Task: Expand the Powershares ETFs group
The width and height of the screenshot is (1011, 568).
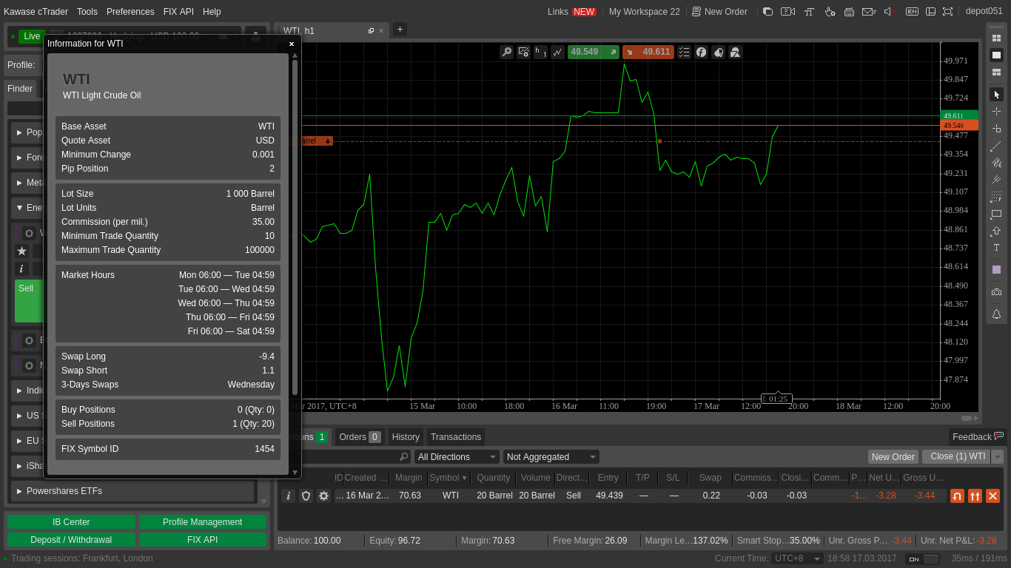Action: [133, 491]
